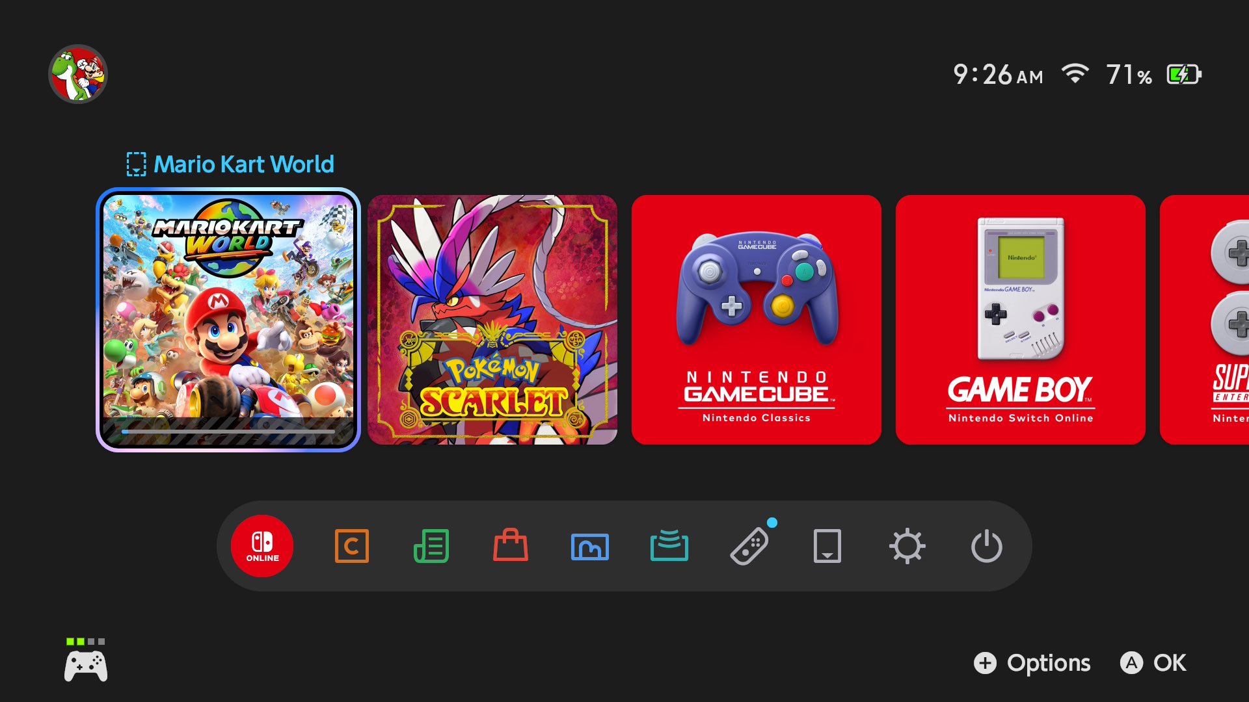Open Controllers icon with blue dot
Viewport: 1249px width, 702px height.
(x=749, y=546)
